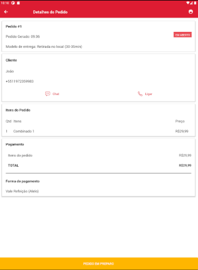Click the Detalhes do Pedido title
This screenshot has width=198, height=270.
(50, 12)
